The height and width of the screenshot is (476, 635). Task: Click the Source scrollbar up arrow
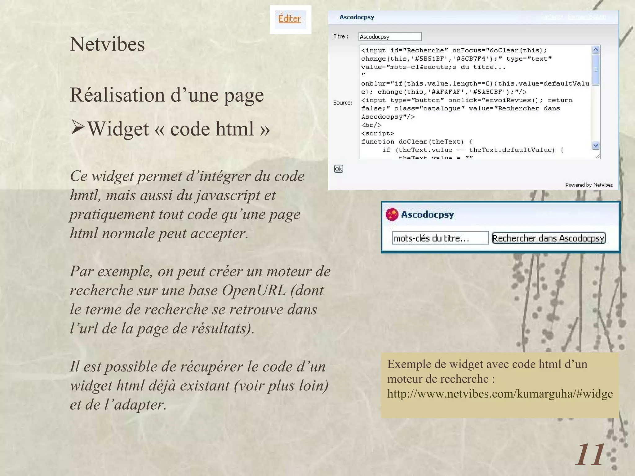(596, 50)
